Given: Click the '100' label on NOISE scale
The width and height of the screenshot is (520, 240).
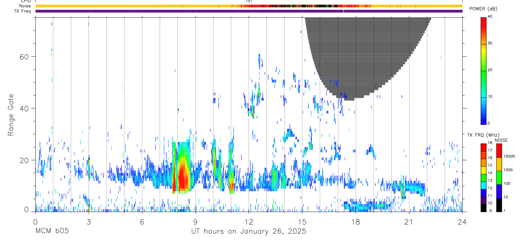Looking at the screenshot, I should click(507, 184).
